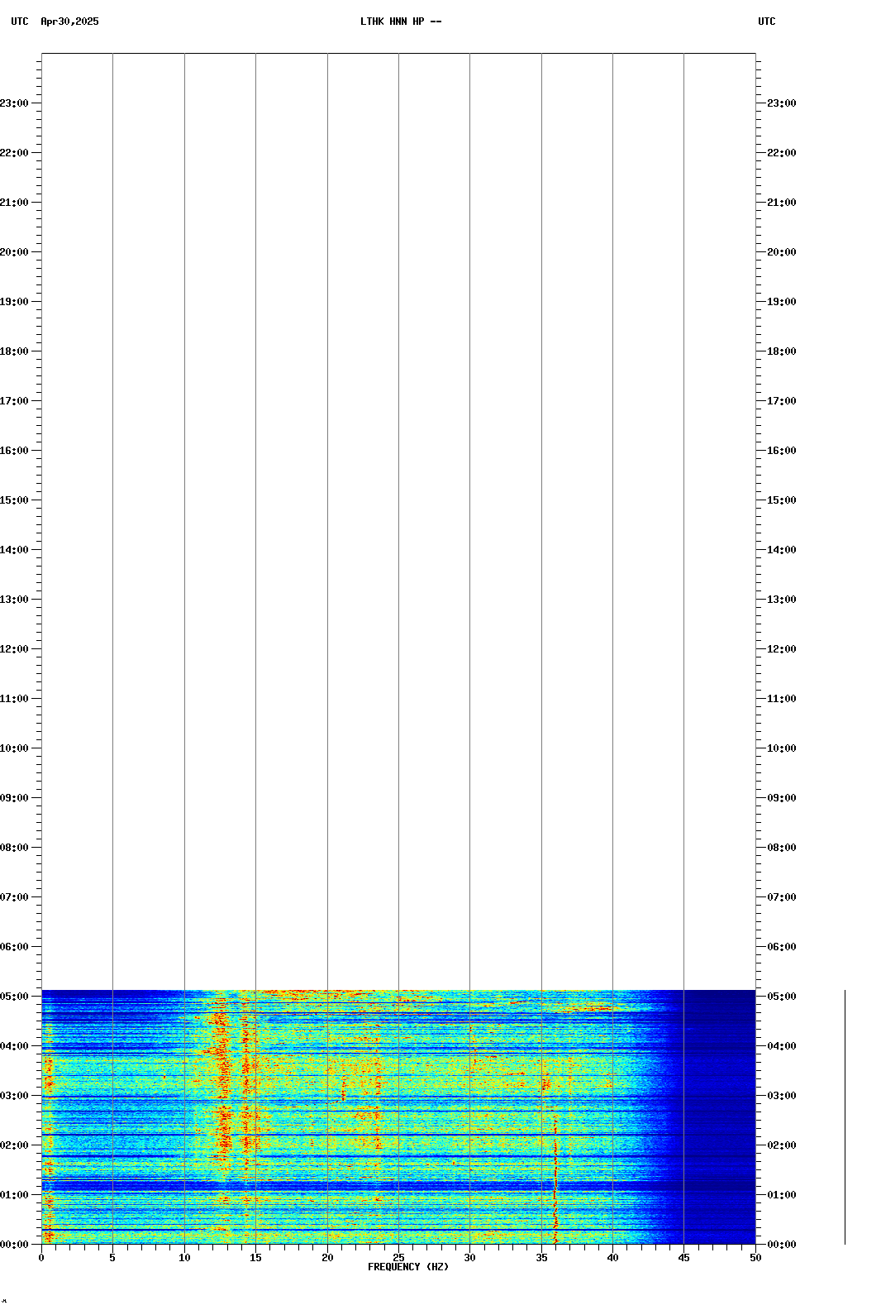881x1310 pixels.
Task: Click the UTC label beside the date
Action: [20, 22]
